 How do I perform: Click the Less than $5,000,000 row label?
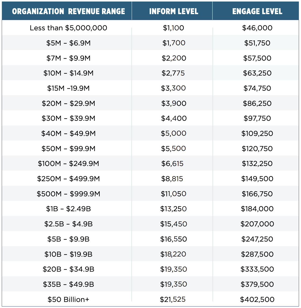[68, 28]
